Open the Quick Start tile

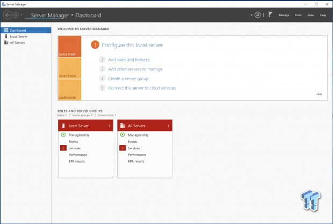70,47
